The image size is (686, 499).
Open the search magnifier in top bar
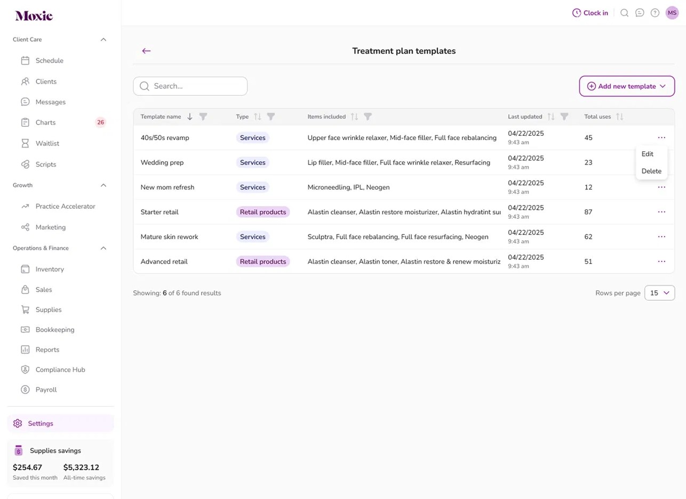coord(624,13)
